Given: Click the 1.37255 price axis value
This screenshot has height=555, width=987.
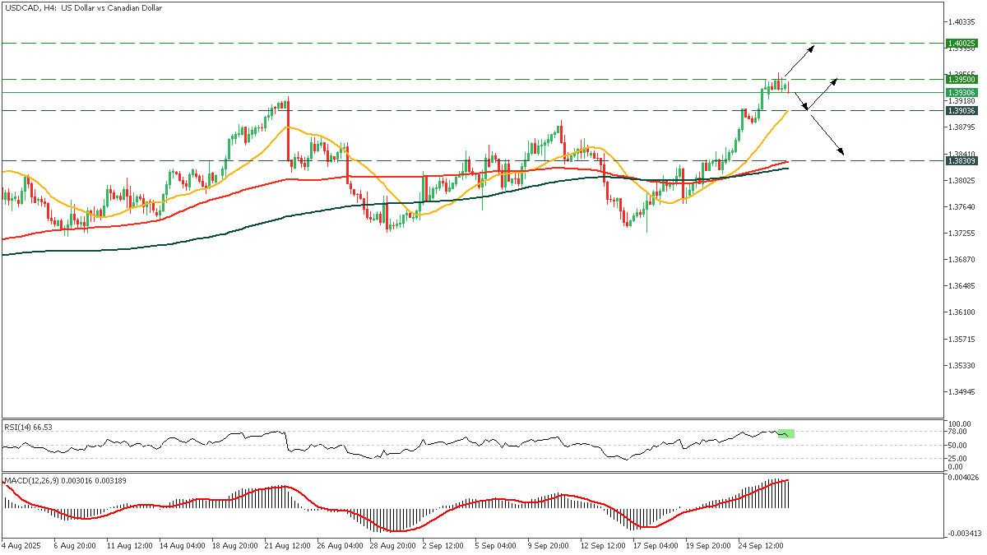Looking at the screenshot, I should (961, 233).
